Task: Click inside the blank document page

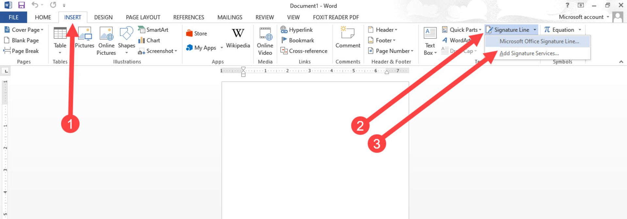Action: [x=315, y=150]
